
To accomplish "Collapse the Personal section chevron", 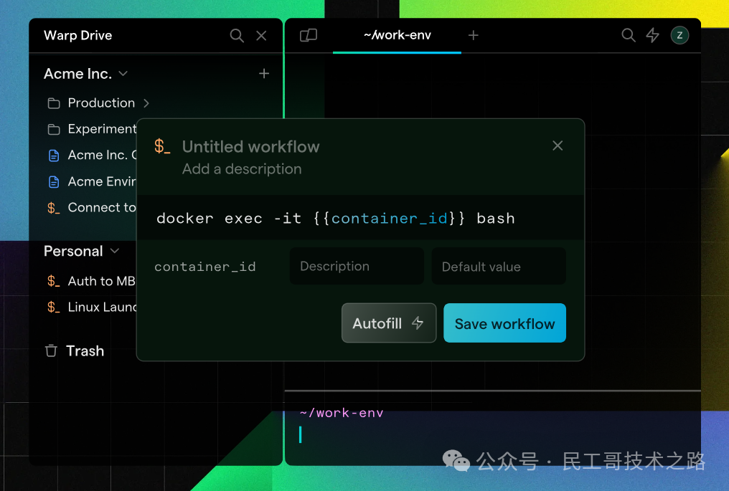I will coord(115,251).
